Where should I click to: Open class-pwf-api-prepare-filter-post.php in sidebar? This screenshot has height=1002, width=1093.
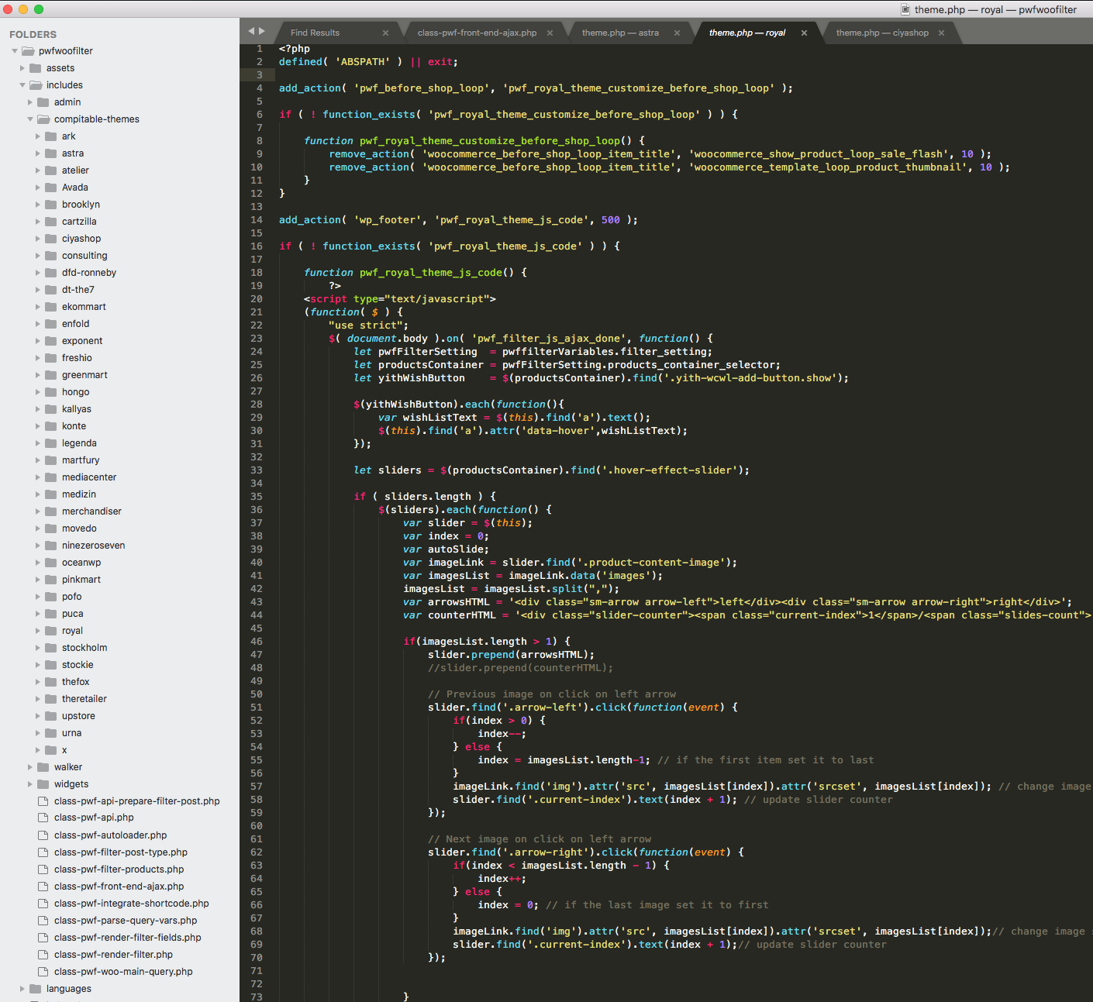click(x=137, y=801)
